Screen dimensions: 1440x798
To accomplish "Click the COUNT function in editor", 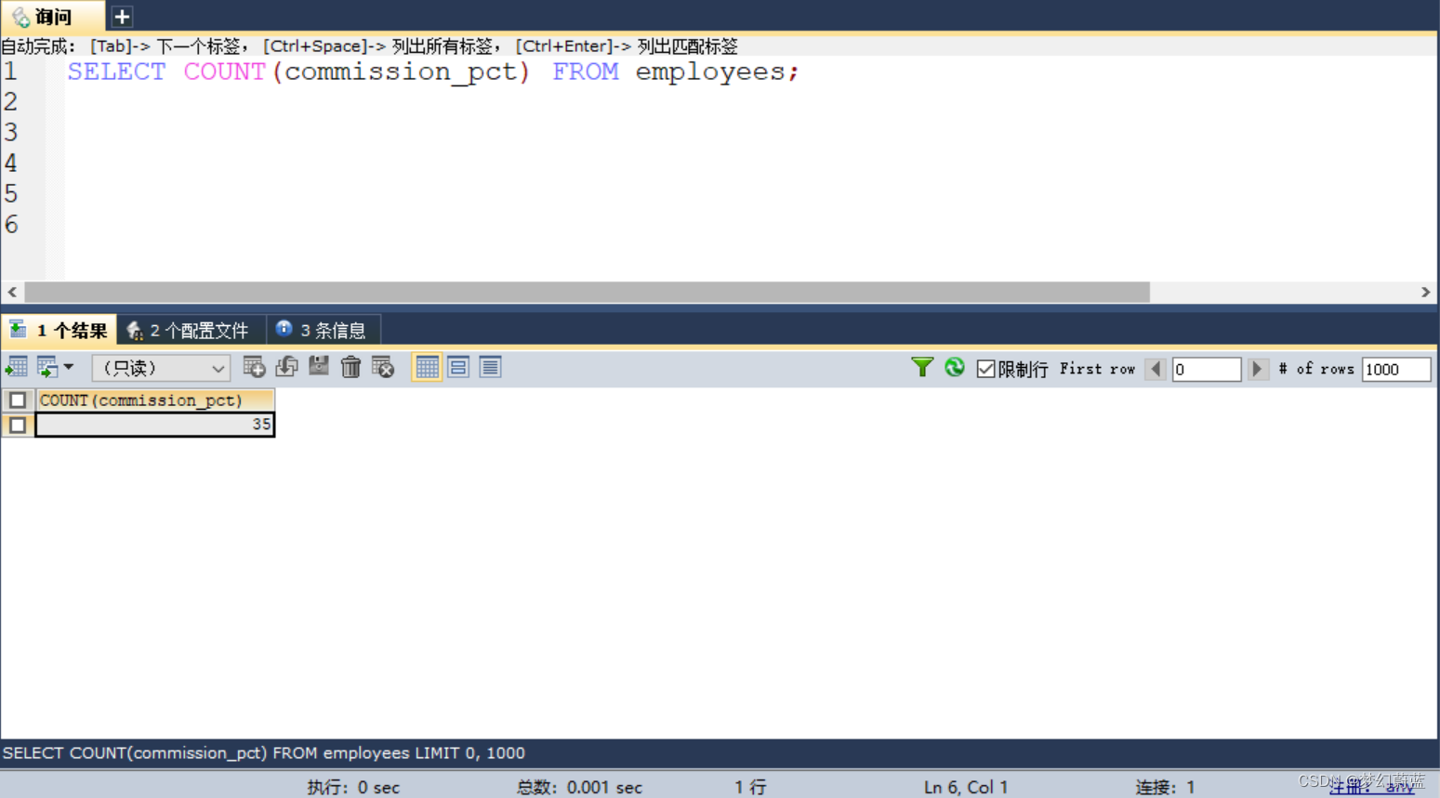I will click(224, 72).
